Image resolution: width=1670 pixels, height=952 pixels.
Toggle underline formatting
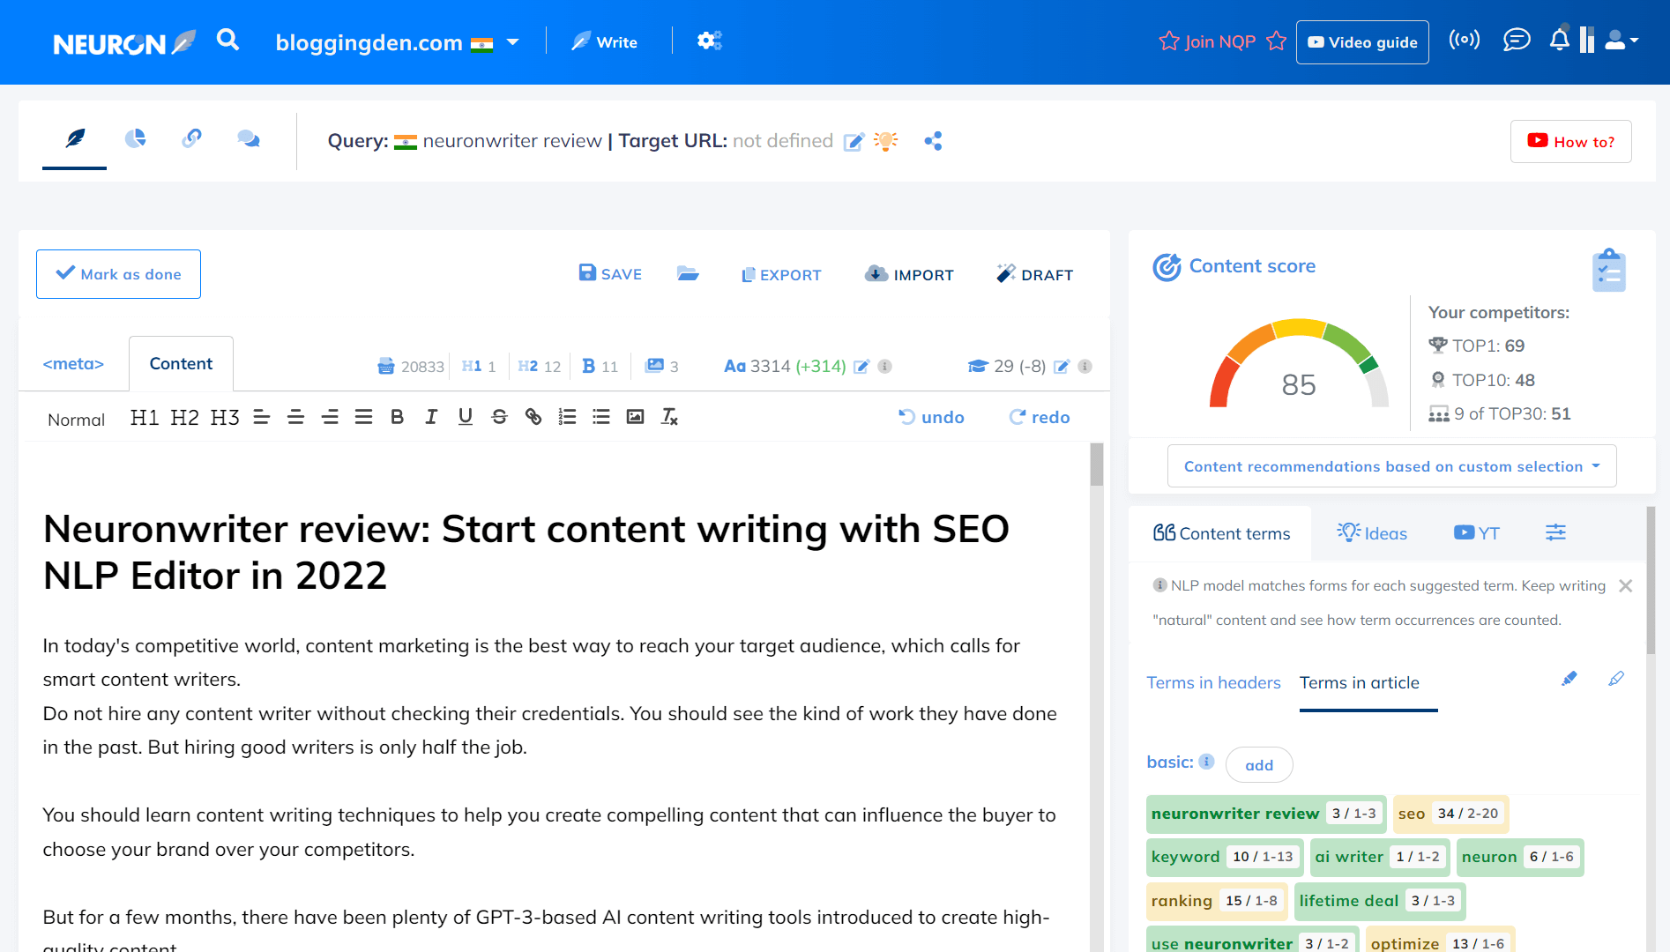point(466,417)
